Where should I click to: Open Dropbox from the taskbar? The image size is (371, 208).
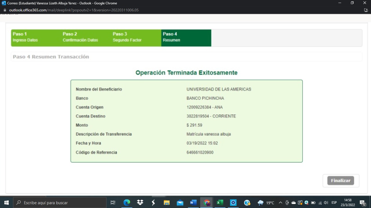point(140,203)
